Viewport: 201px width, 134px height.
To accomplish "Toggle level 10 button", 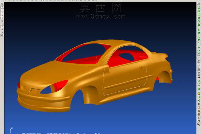I will pos(2,35).
